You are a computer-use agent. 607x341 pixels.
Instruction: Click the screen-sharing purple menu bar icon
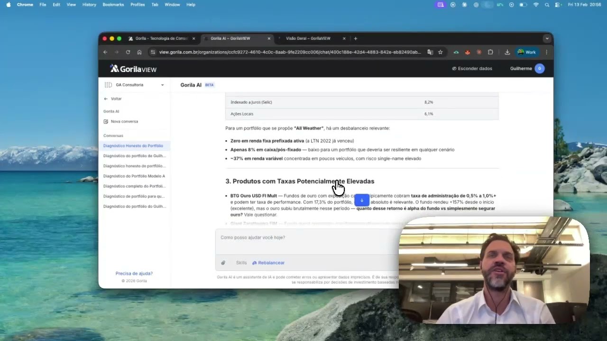tap(441, 5)
